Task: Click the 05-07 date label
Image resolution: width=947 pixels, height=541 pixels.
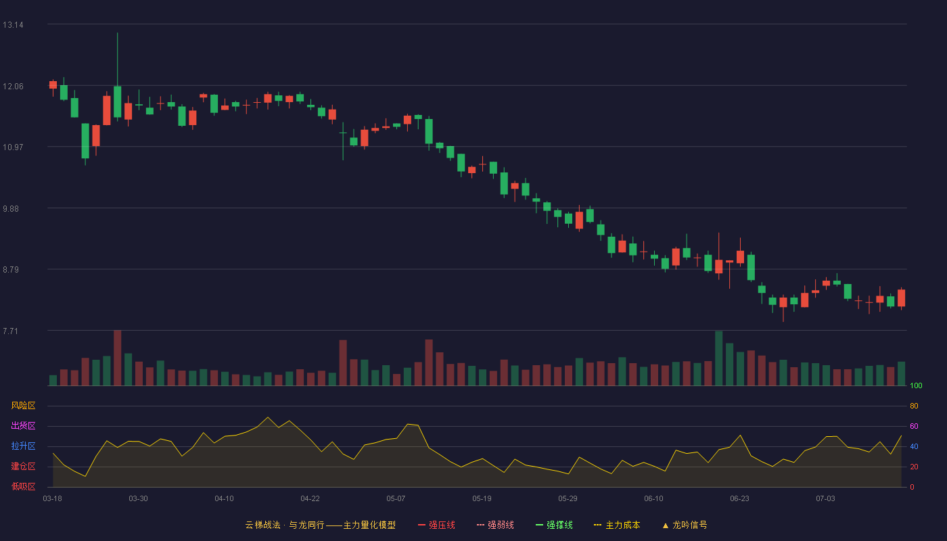Action: click(396, 498)
